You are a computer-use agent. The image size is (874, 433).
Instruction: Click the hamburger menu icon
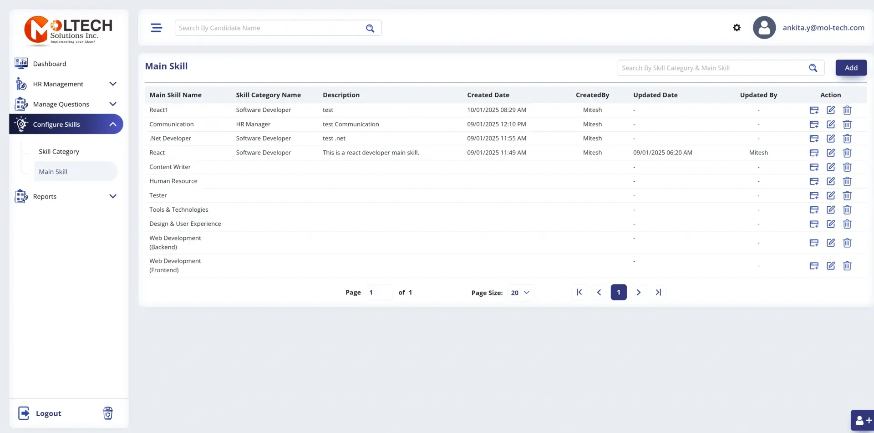[156, 28]
